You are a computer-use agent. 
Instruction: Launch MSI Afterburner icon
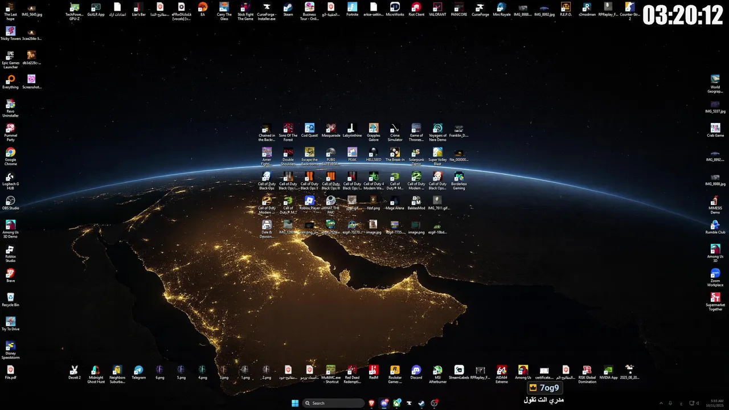[437, 374]
